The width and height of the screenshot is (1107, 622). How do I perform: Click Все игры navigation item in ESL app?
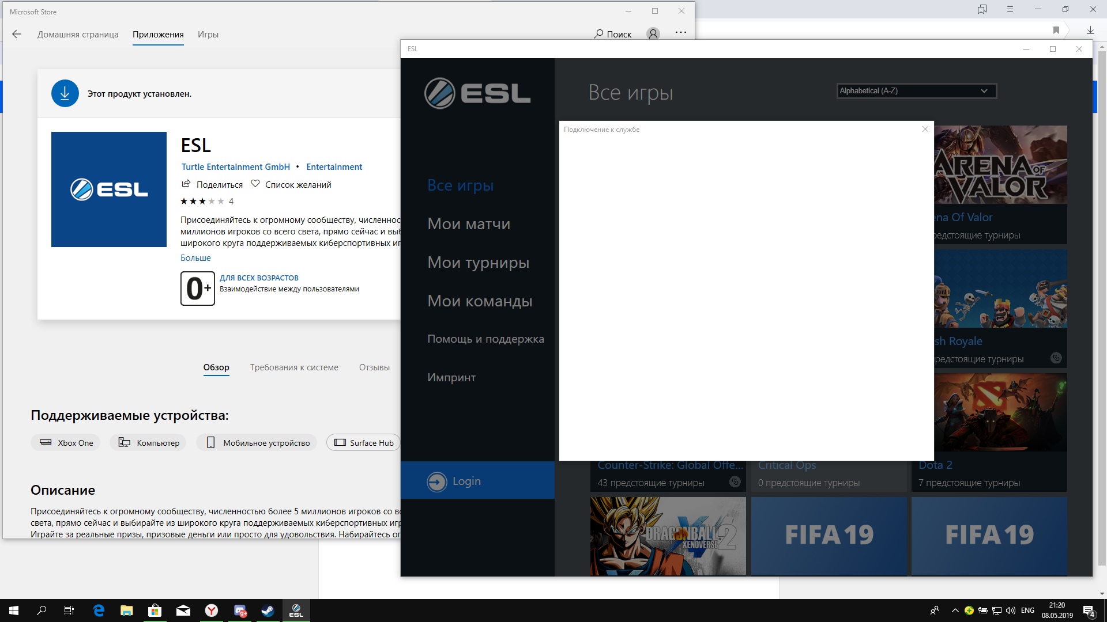(460, 184)
